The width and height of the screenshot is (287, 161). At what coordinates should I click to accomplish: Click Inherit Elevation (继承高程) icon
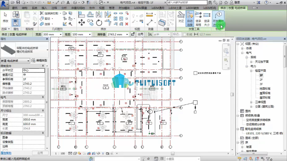[198, 19]
